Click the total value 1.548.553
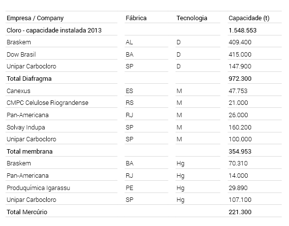Screen dimensions: 289x226 243,30
